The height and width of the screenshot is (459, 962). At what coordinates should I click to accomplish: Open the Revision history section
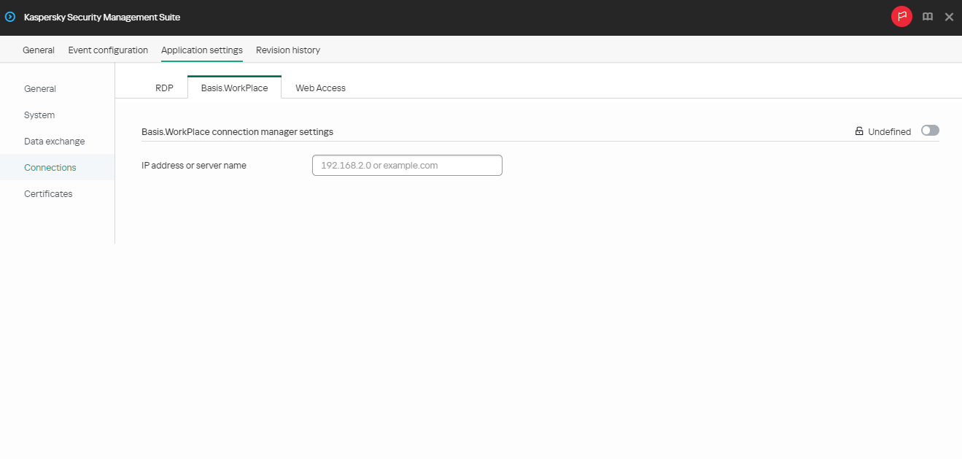288,50
